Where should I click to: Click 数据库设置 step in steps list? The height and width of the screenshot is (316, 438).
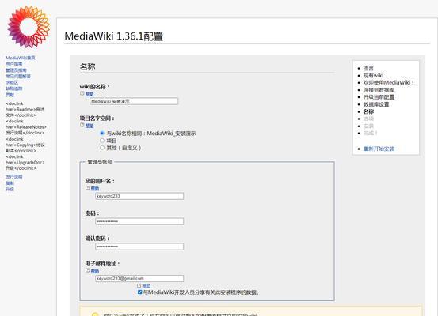pos(376,104)
